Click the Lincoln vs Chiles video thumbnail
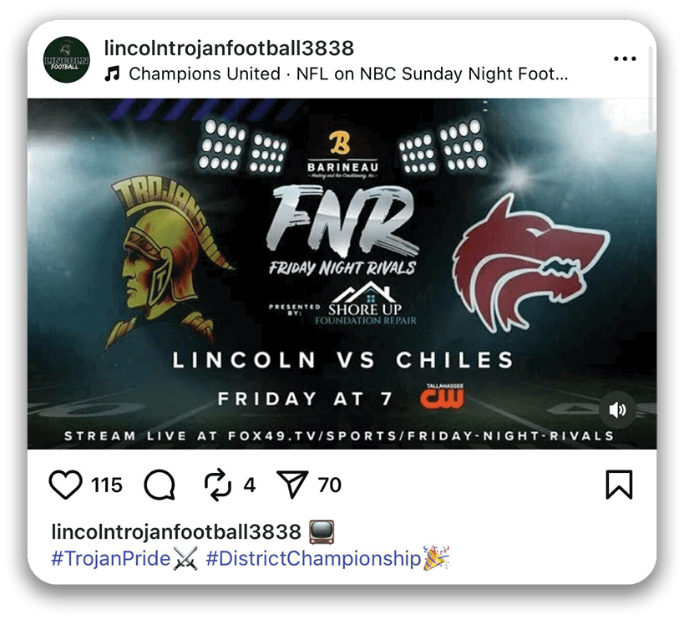Image resolution: width=684 pixels, height=620 pixels. pyautogui.click(x=342, y=273)
